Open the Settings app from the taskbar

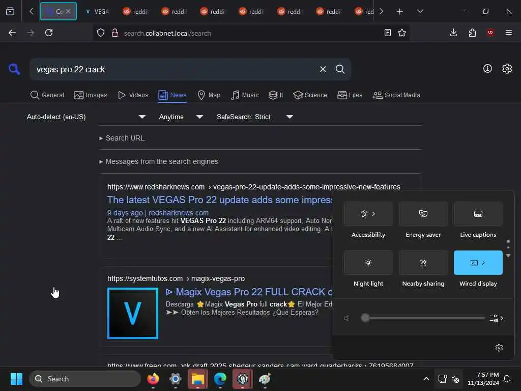[176, 379]
